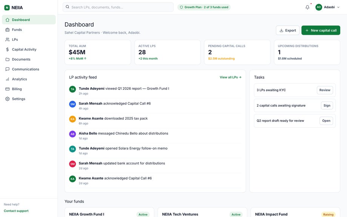
Task: Click the teal TA avatar on Solara memo row
Action: click(72, 149)
